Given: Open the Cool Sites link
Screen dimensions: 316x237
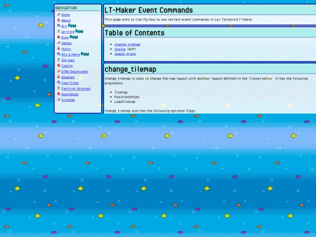Looking at the screenshot, I should tap(70, 83).
